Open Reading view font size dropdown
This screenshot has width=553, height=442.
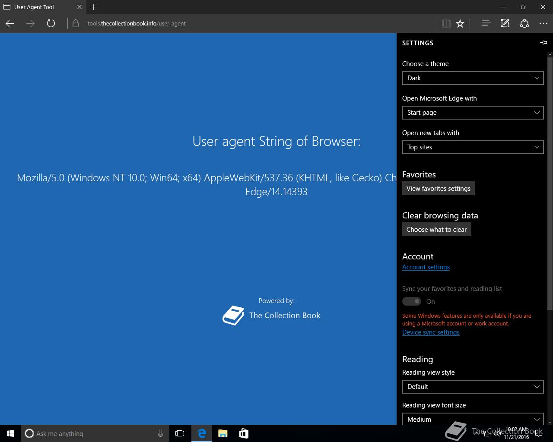(473, 419)
